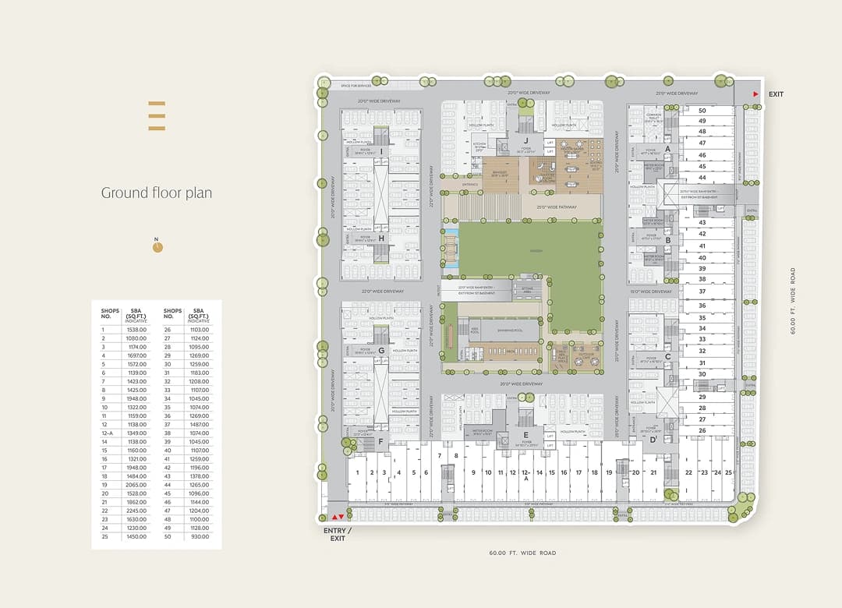This screenshot has height=608, width=842.
Task: Click the red arrow beside EXIT
Action: pos(755,94)
